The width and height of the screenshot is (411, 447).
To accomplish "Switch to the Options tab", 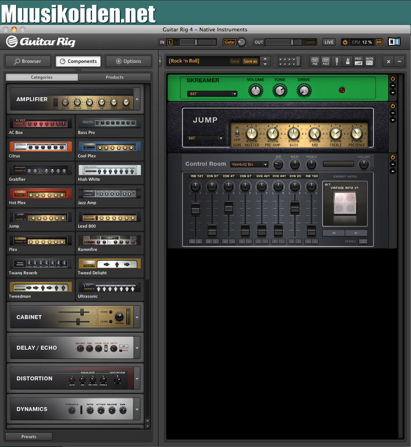I will [x=128, y=61].
